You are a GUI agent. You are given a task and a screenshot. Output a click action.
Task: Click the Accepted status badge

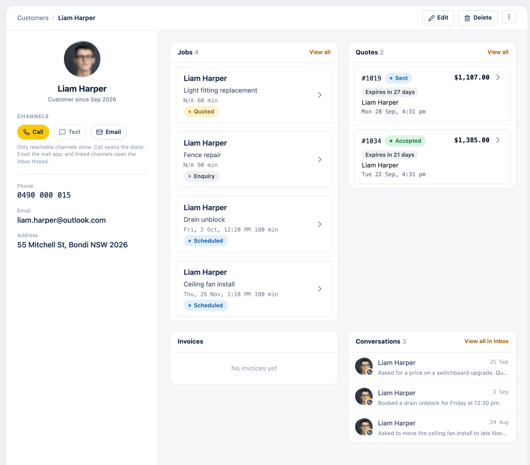tap(405, 141)
